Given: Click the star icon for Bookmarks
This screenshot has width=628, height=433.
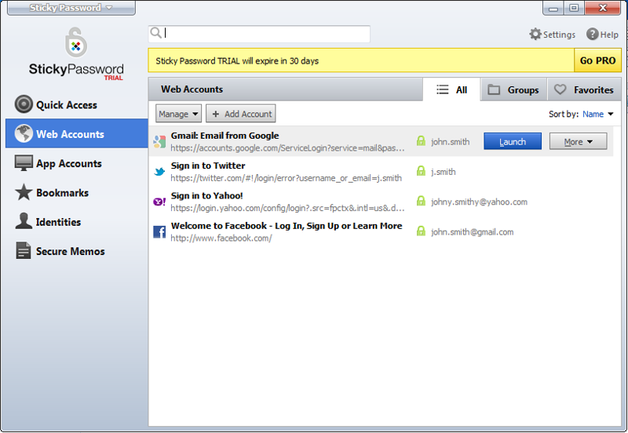Looking at the screenshot, I should tap(24, 192).
